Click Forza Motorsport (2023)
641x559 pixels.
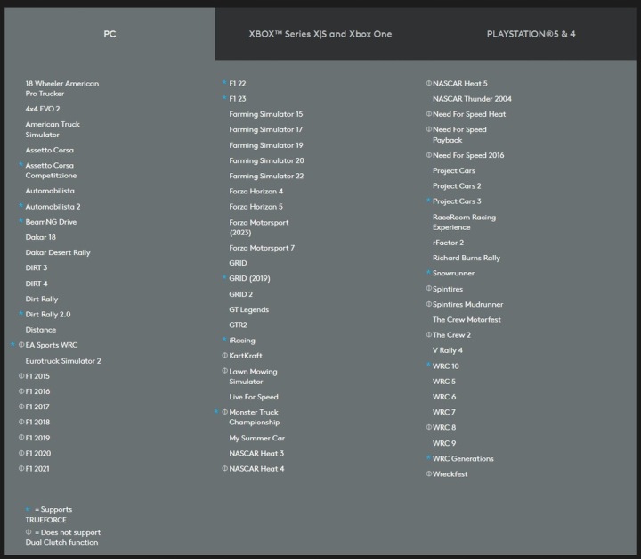pos(259,227)
